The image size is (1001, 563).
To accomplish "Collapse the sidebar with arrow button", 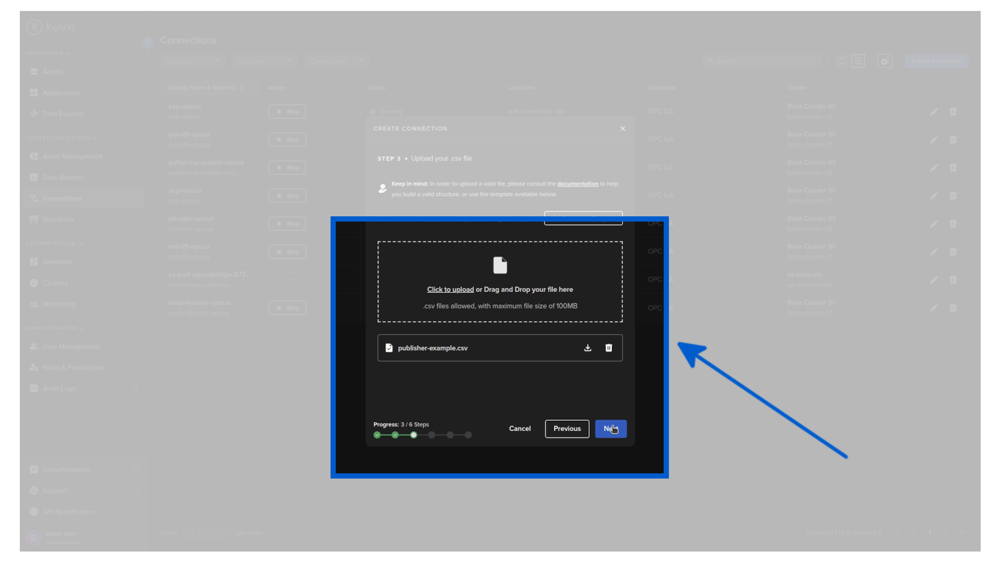I will coord(148,43).
